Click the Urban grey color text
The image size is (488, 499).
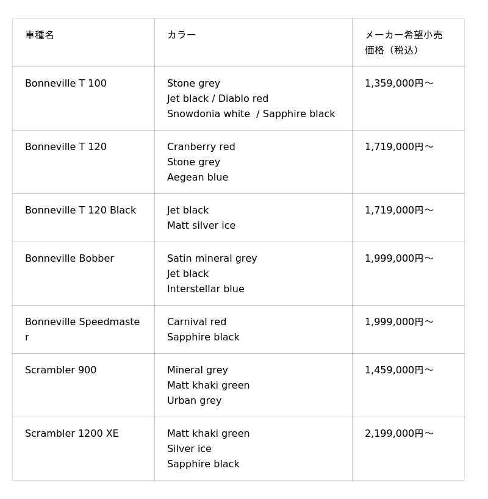pos(194,401)
